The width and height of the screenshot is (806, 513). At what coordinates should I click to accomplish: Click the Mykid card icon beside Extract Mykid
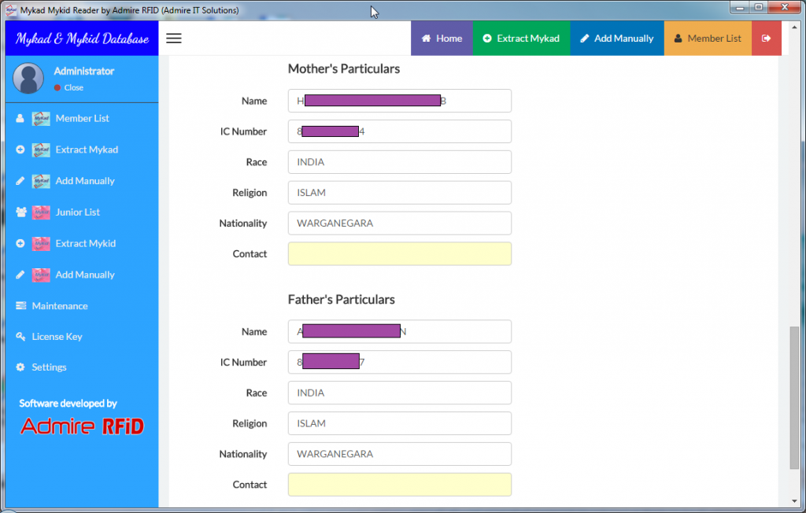point(41,244)
